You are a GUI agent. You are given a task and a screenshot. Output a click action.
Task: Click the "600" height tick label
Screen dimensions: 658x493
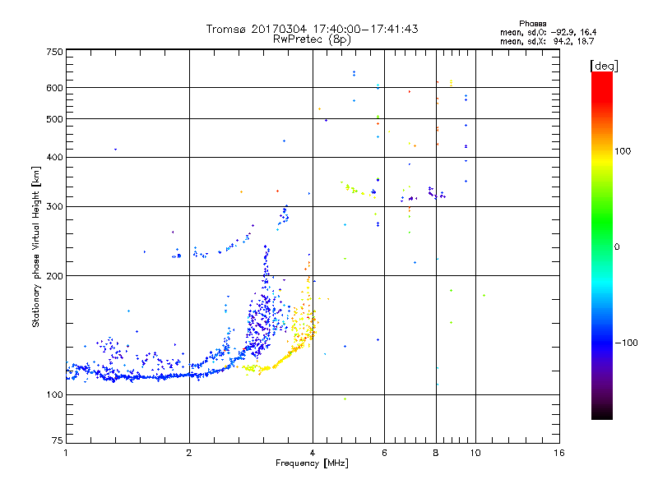[x=54, y=88]
